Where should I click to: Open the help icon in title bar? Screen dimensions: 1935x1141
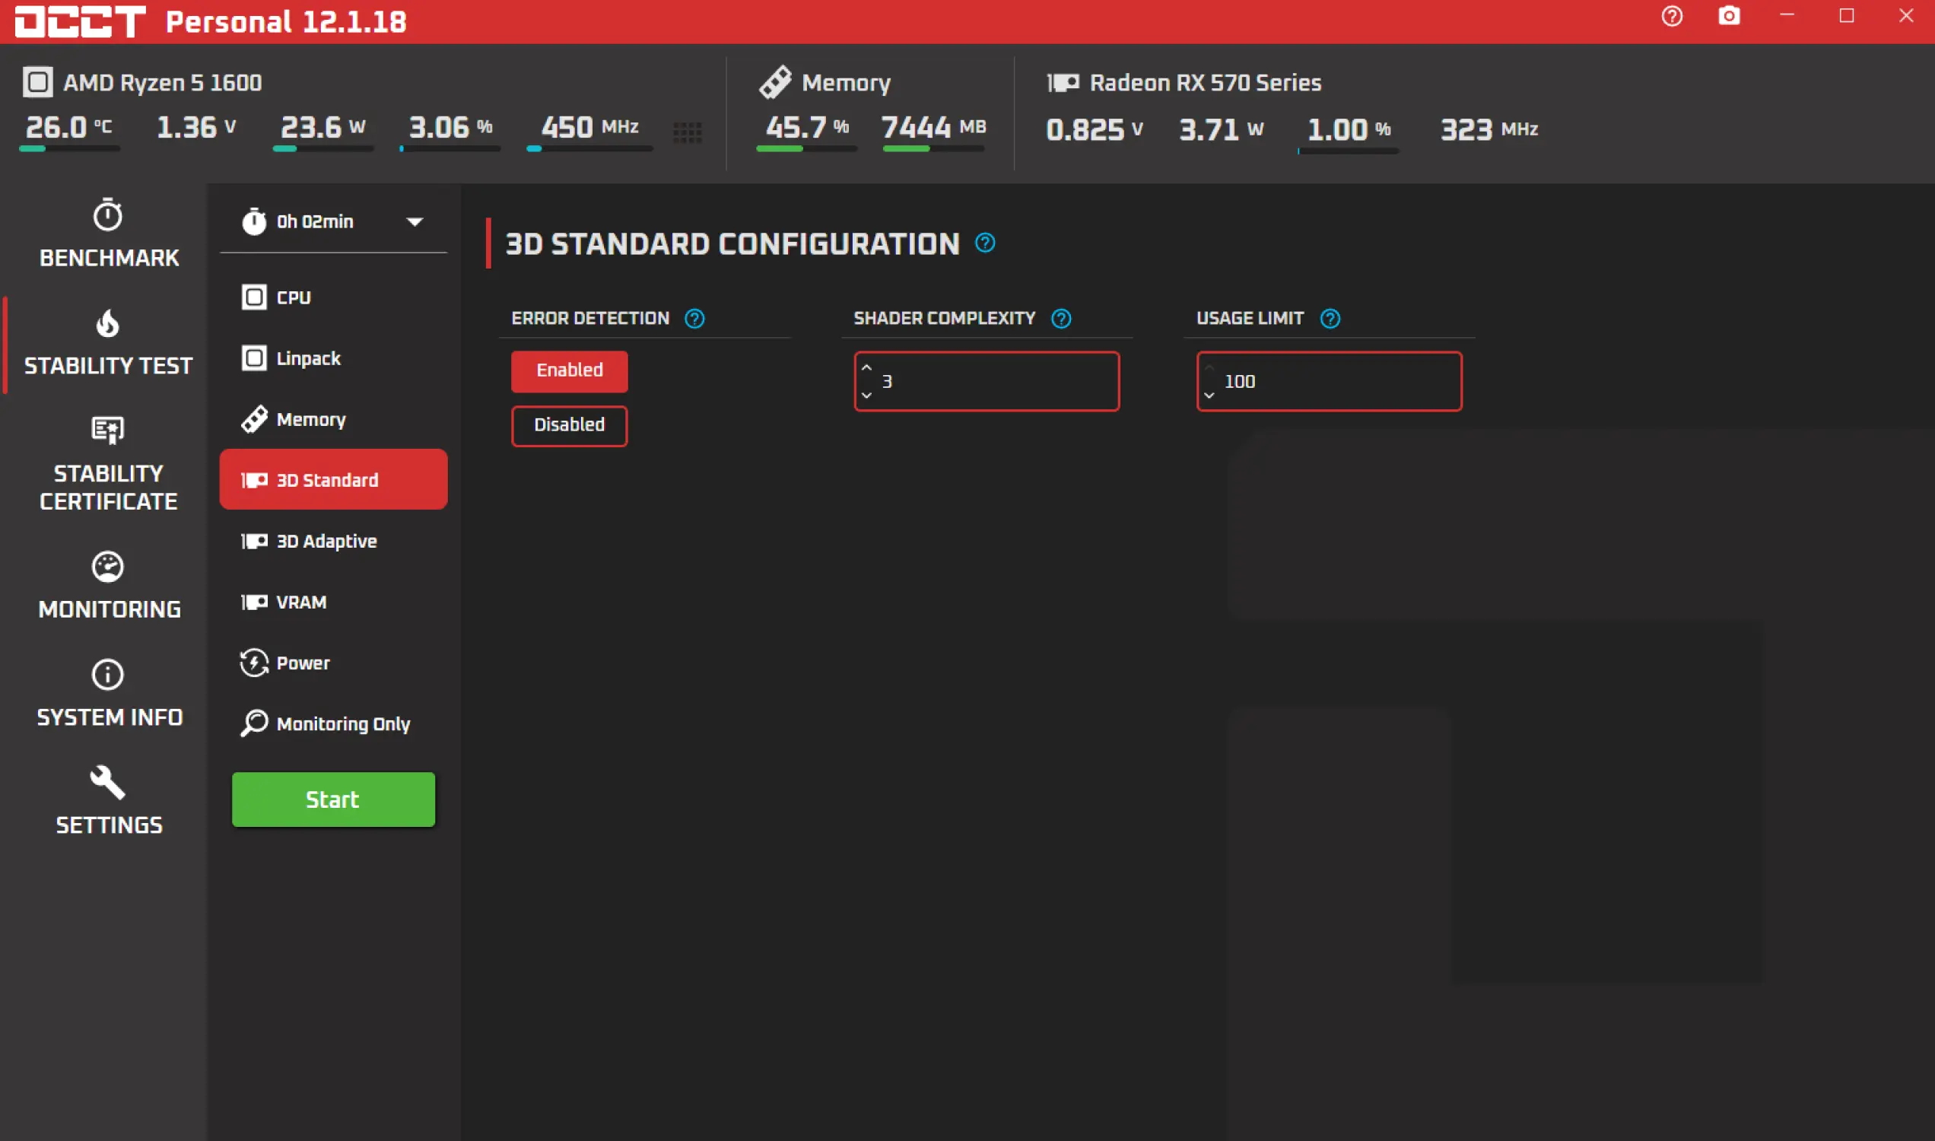[x=1671, y=16]
